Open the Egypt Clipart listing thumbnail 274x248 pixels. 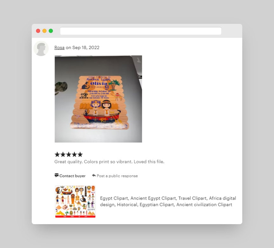coord(75,202)
